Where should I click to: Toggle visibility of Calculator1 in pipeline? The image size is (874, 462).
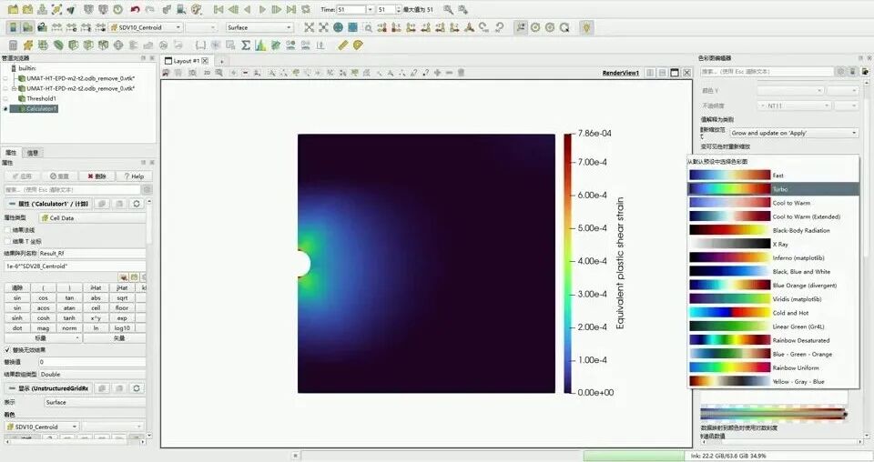[x=5, y=108]
